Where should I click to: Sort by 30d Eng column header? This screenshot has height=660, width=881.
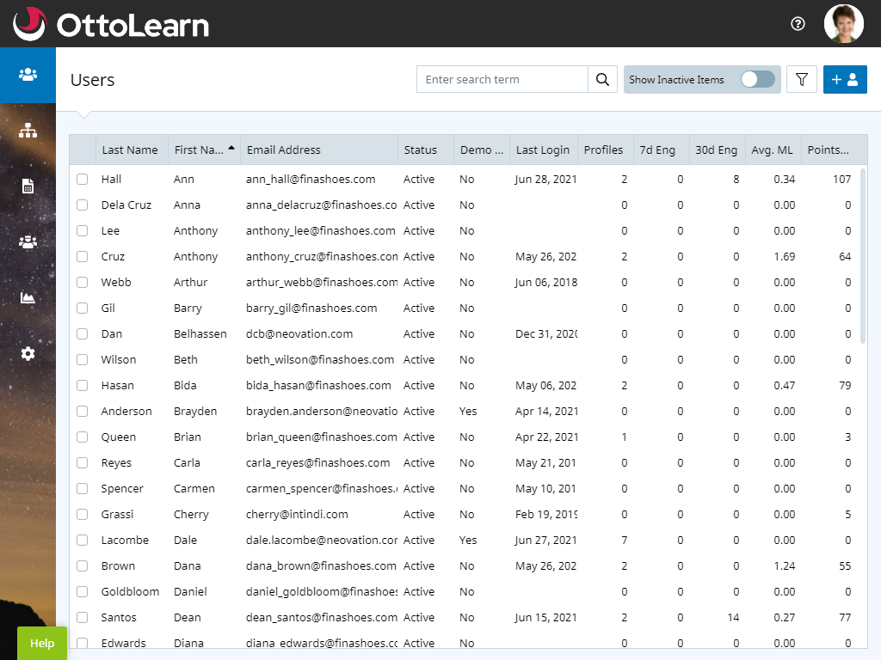[718, 150]
